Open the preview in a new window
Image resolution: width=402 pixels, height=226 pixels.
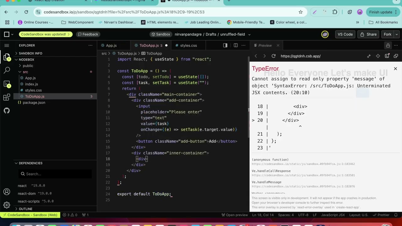(396, 56)
